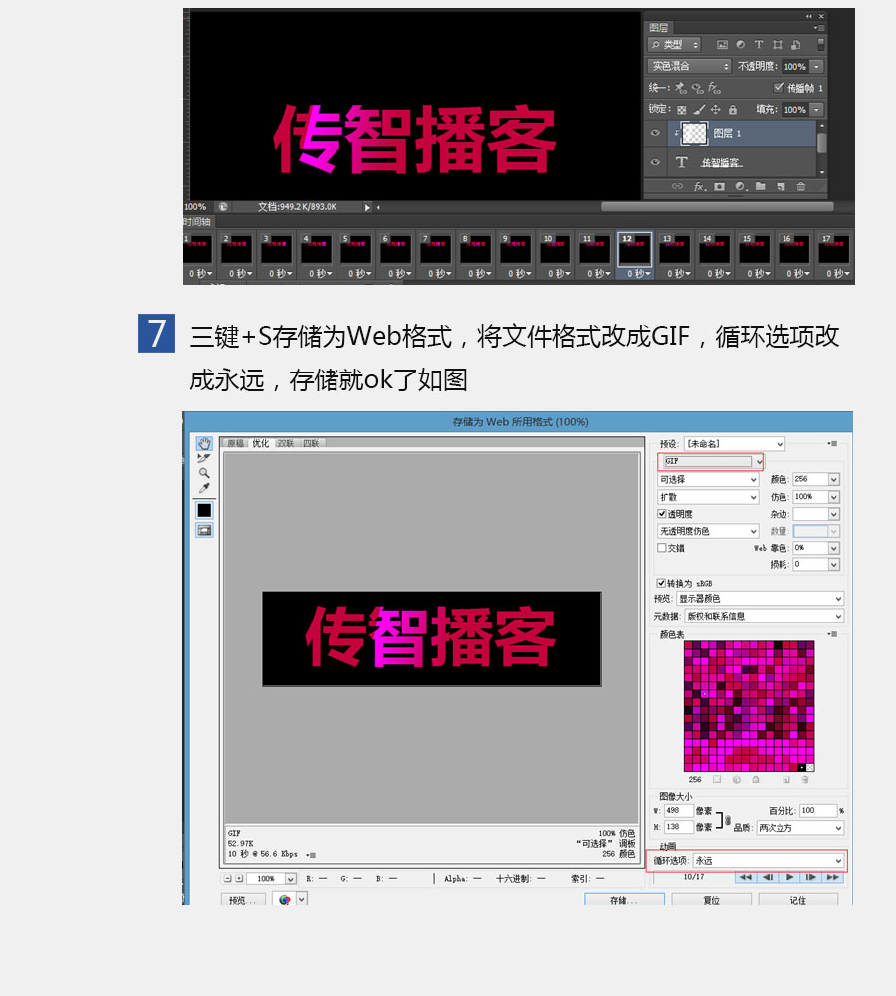The image size is (896, 996).
Task: Open the 可选择 color reduction dropdown
Action: 708,480
